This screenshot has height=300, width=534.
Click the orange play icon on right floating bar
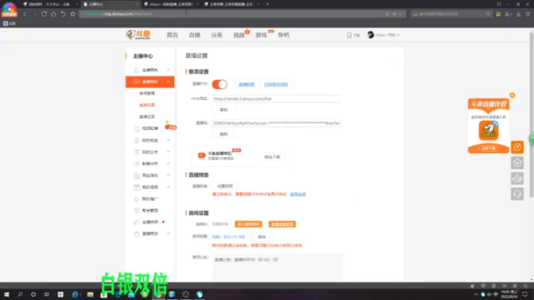[517, 147]
